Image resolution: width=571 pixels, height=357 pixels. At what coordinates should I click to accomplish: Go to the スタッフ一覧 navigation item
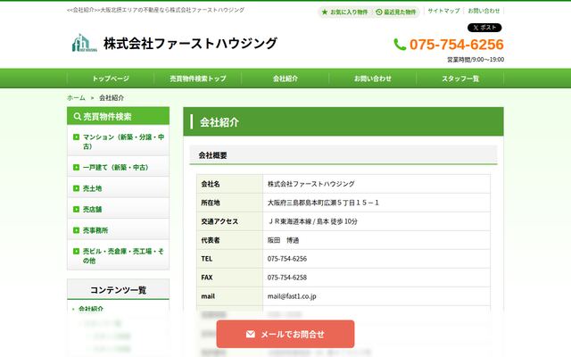click(x=460, y=79)
